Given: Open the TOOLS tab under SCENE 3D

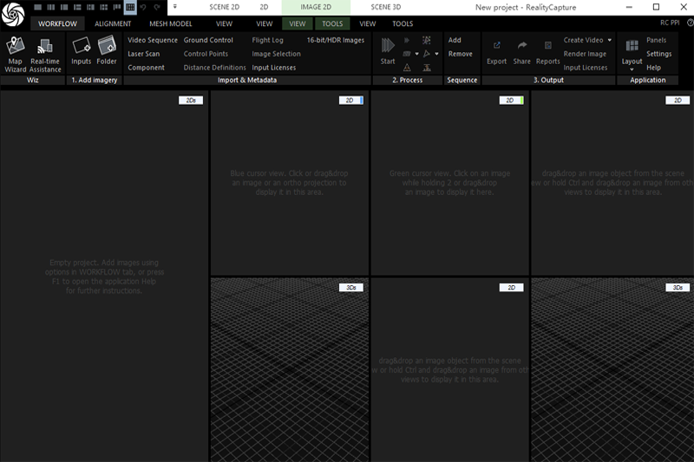Looking at the screenshot, I should pyautogui.click(x=403, y=23).
